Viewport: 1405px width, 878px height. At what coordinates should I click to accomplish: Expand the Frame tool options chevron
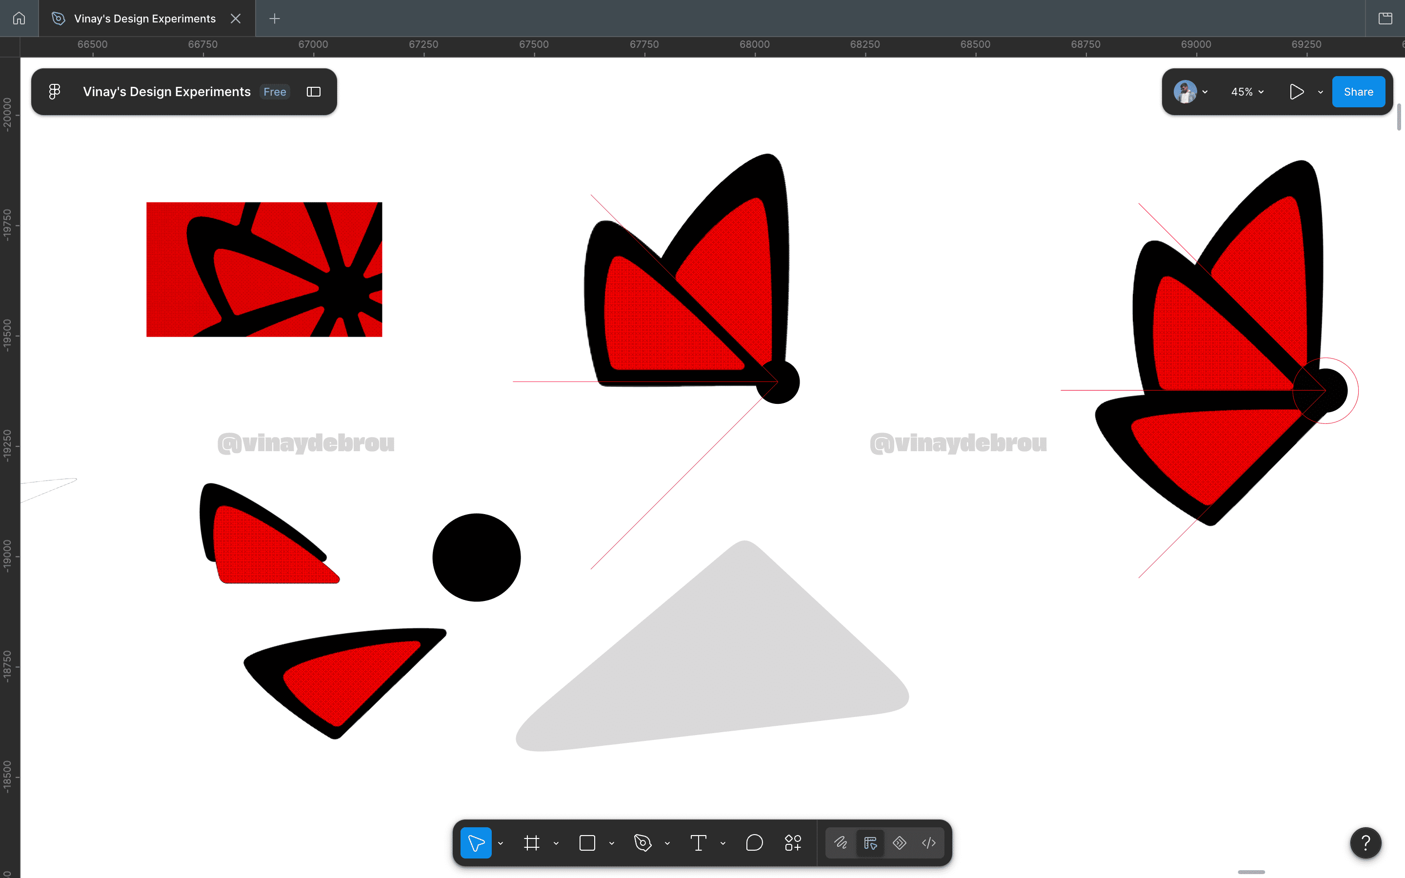tap(556, 843)
